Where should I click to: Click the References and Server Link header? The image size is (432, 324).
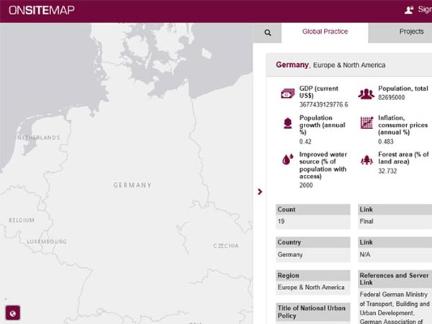(395, 279)
